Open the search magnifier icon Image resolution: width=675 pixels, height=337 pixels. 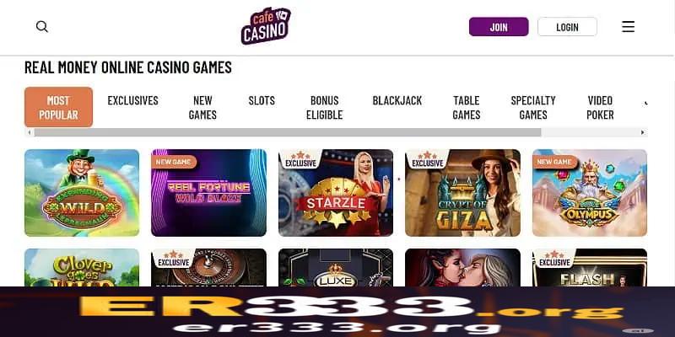tap(41, 27)
